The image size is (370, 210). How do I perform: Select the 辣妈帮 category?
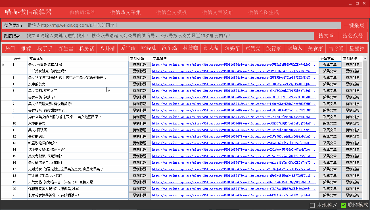tap(232, 48)
